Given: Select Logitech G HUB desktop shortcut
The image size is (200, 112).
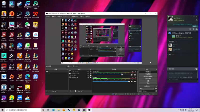Looking at the screenshot, I should (12, 57).
